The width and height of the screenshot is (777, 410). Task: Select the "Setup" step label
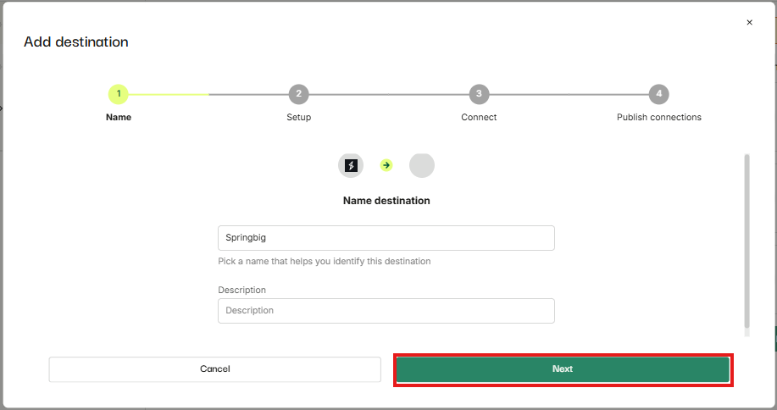[x=298, y=117]
